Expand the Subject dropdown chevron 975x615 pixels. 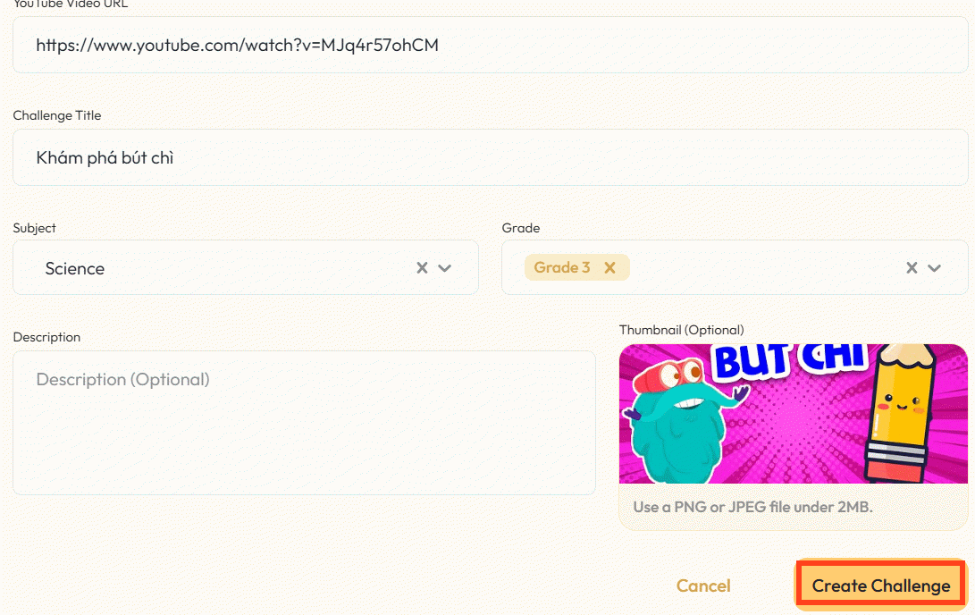[445, 268]
